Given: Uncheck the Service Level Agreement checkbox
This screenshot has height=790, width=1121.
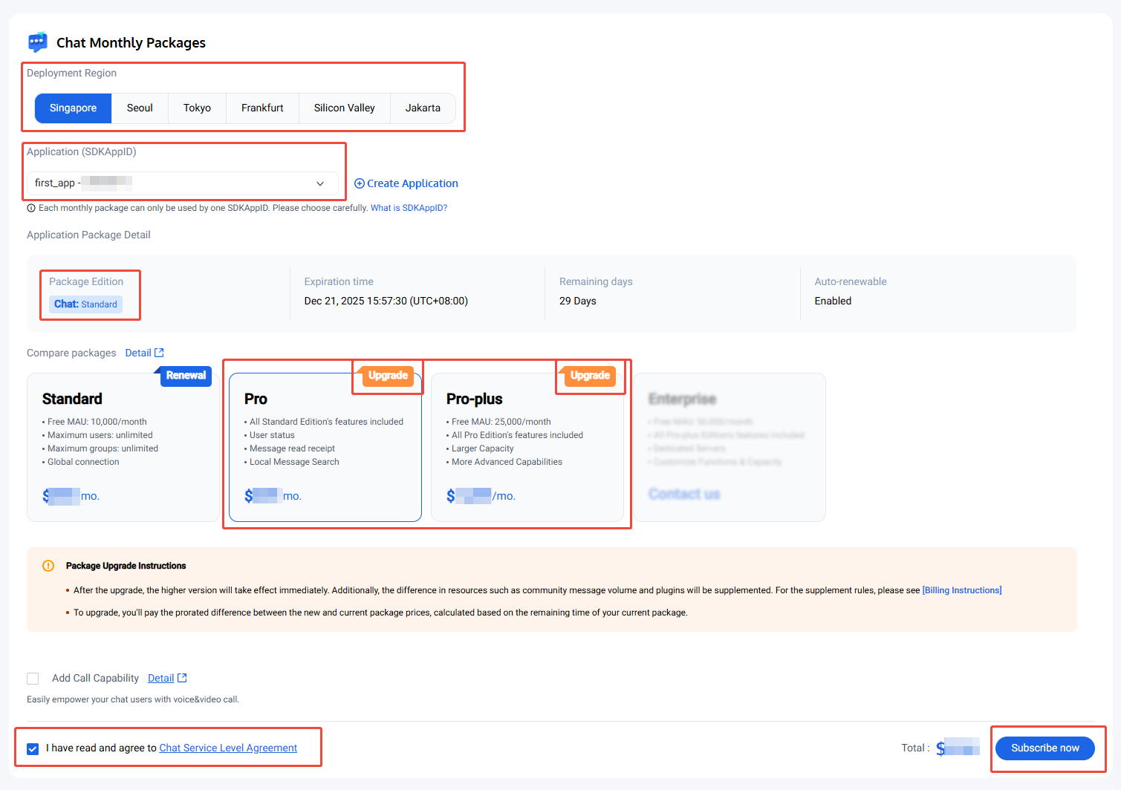Looking at the screenshot, I should [x=33, y=748].
